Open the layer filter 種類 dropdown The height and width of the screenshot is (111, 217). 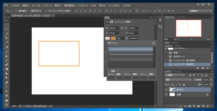pyautogui.click(x=175, y=75)
